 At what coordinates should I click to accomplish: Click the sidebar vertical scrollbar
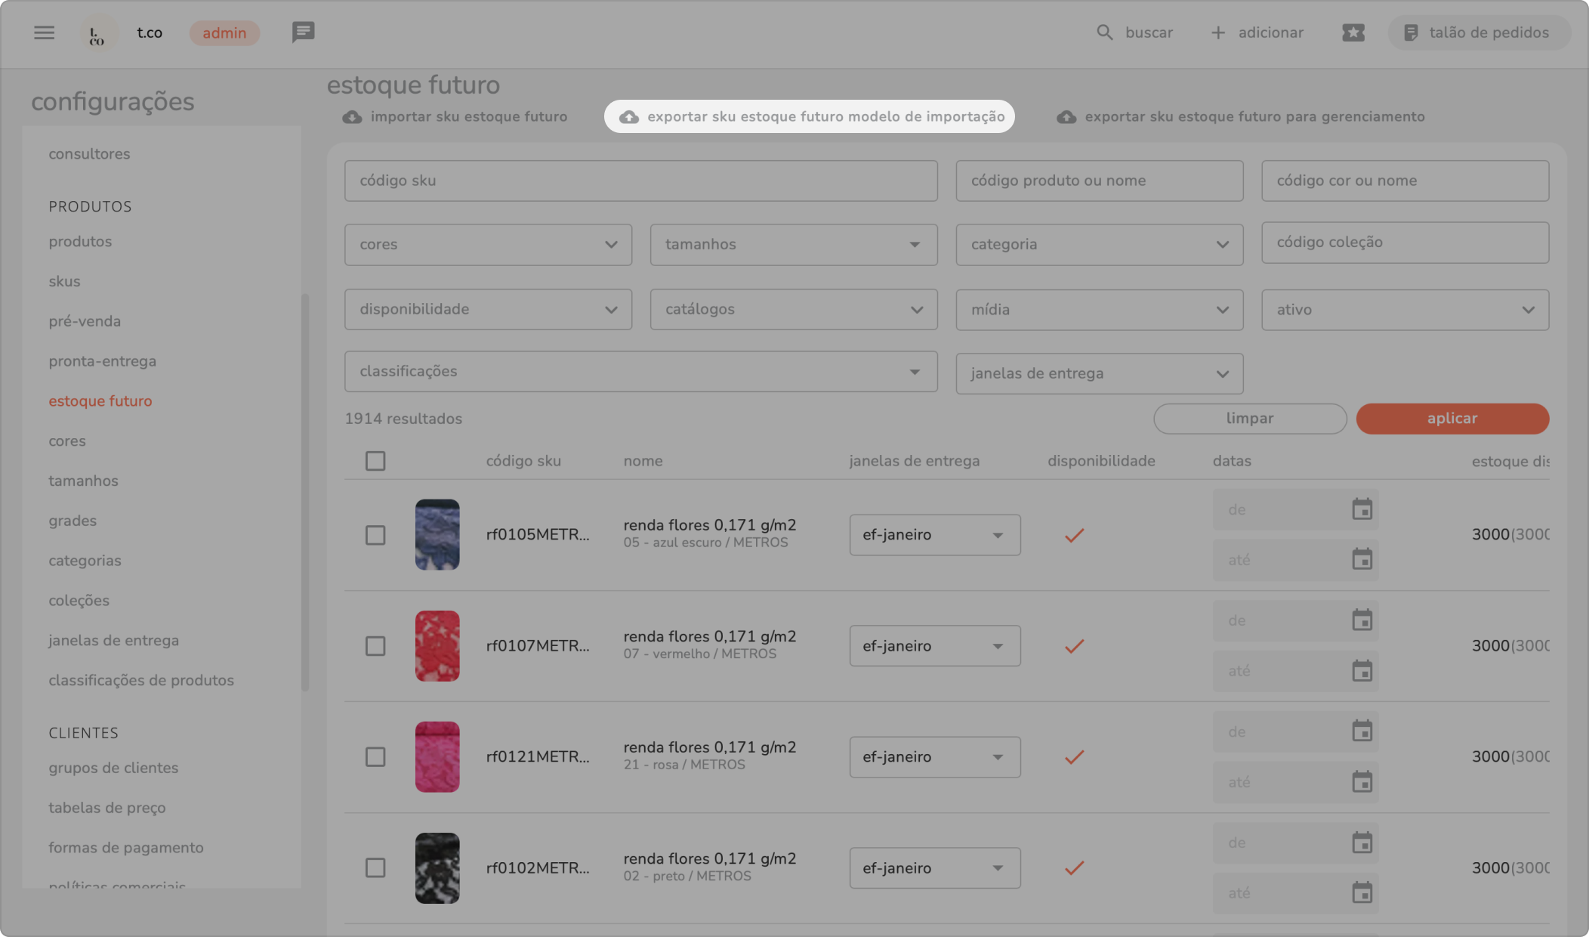(x=305, y=491)
